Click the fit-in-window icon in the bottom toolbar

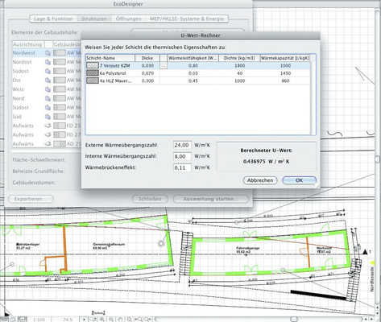(x=130, y=320)
